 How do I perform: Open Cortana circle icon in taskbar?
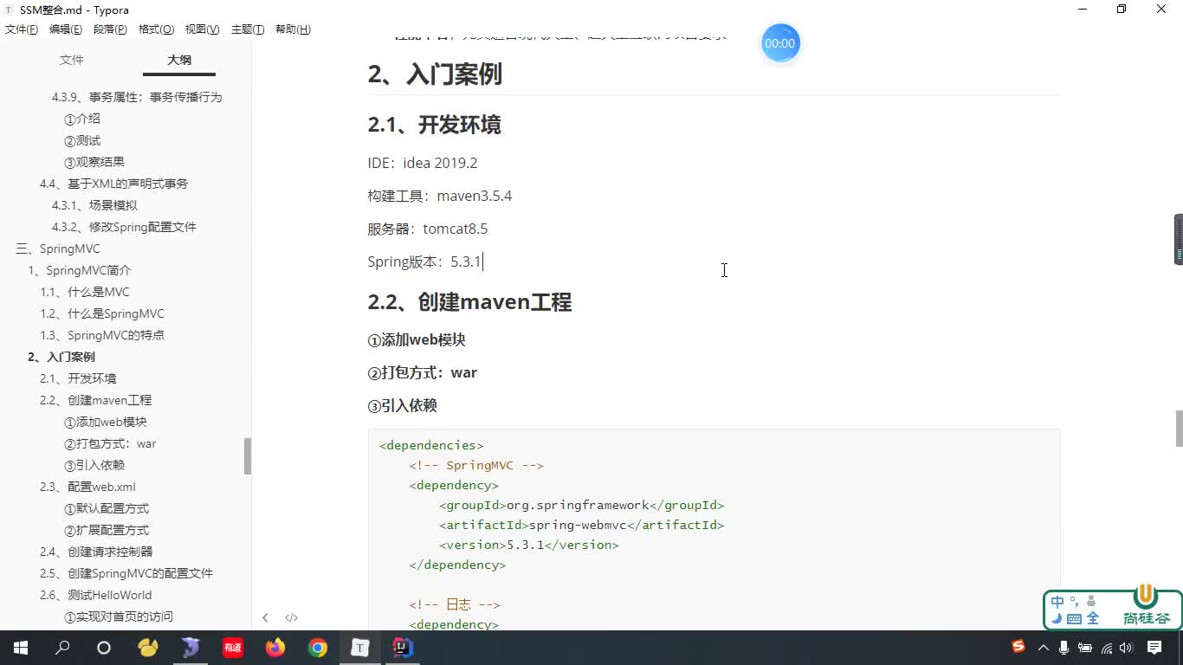tap(104, 648)
